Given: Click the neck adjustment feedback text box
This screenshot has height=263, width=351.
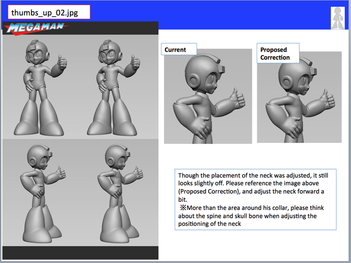Looking at the screenshot, I should pyautogui.click(x=255, y=199).
